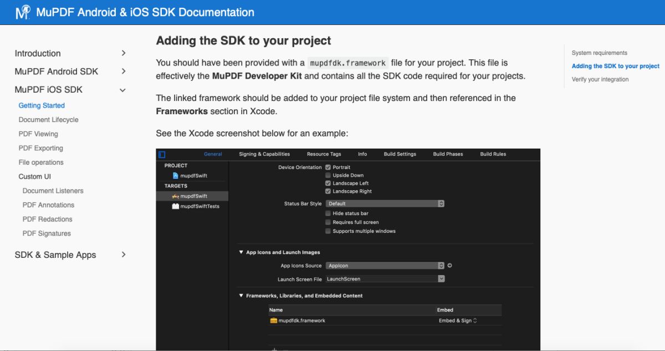The image size is (665, 351).
Task: Select mupdfSwiftTests target row
Action: (193, 206)
